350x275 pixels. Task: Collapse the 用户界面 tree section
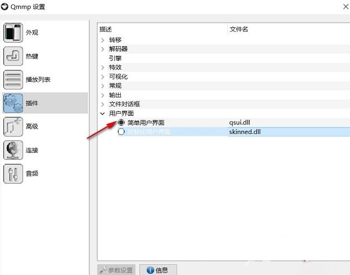pos(103,114)
